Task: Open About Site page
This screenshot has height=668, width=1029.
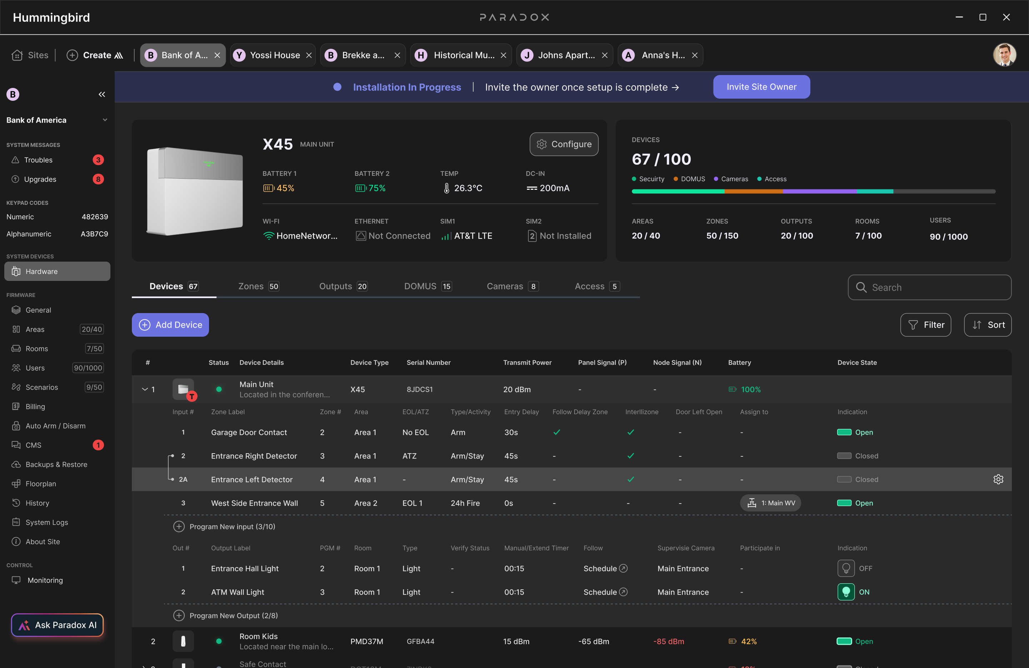Action: (x=57, y=542)
